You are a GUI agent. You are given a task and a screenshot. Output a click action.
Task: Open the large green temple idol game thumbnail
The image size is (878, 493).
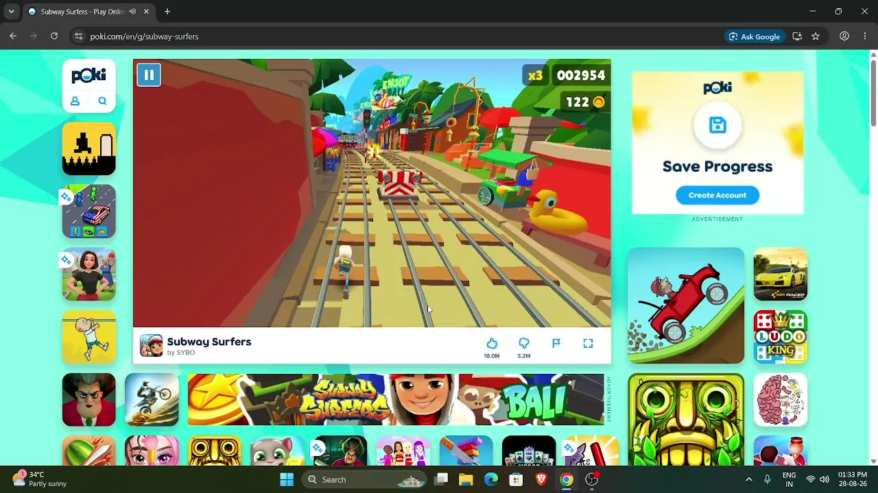click(686, 420)
